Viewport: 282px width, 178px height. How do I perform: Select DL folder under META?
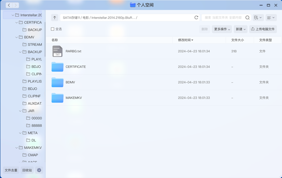pos(31,140)
